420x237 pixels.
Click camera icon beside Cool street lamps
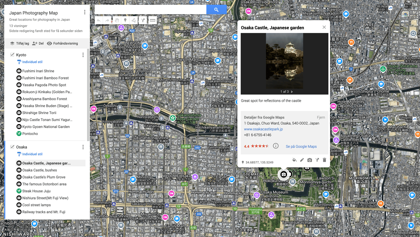coord(19,205)
